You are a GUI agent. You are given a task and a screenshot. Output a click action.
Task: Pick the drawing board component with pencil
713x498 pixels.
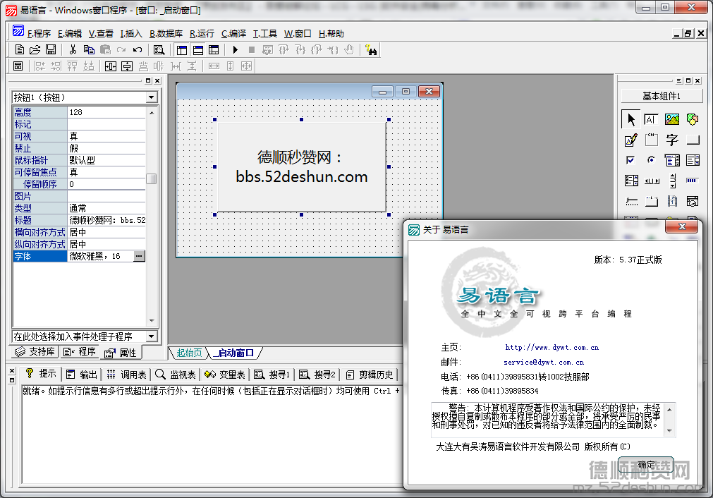pos(630,140)
